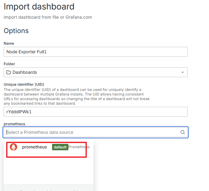Open the Dashboards folder picker

tap(96, 72)
